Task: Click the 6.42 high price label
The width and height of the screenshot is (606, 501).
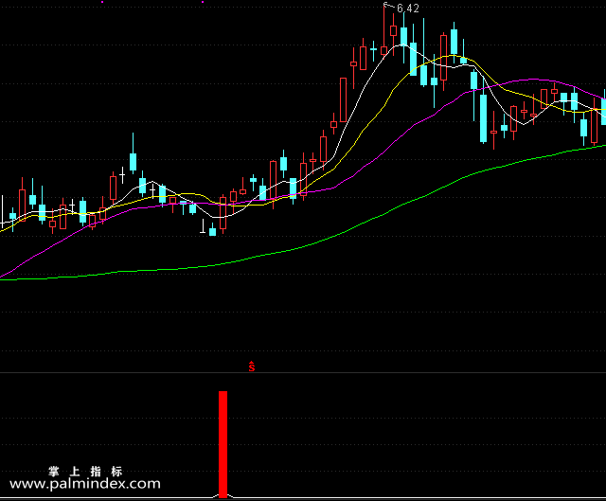Action: click(408, 9)
